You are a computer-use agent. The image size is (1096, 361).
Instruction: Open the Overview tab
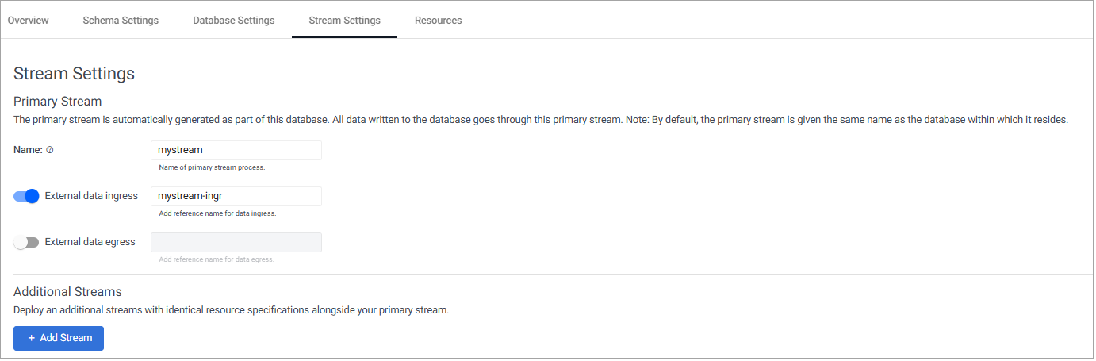[29, 21]
